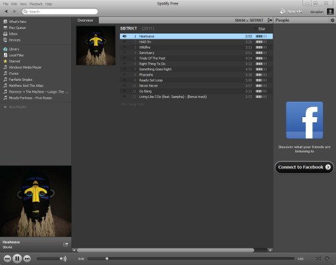Go back with the left arrow
336x265 pixels.
click(x=6, y=11)
